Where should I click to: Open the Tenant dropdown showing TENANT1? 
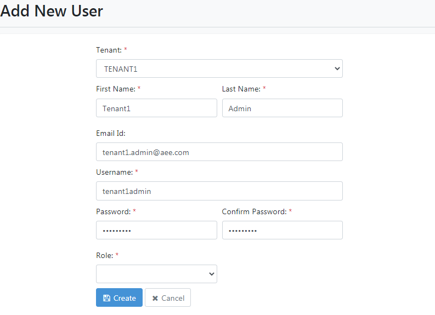219,68
